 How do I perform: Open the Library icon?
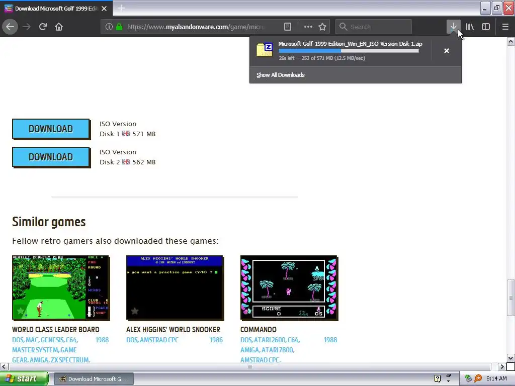470,27
